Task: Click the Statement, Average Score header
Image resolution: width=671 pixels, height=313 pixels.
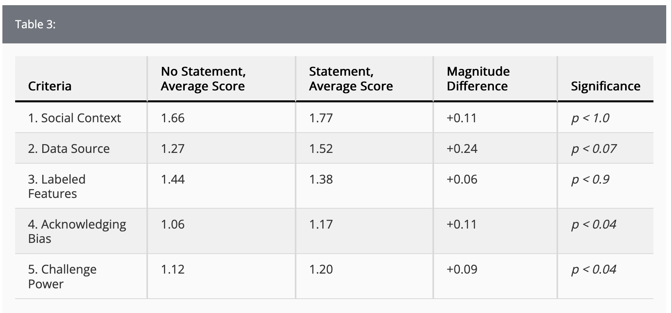Action: coord(351,79)
